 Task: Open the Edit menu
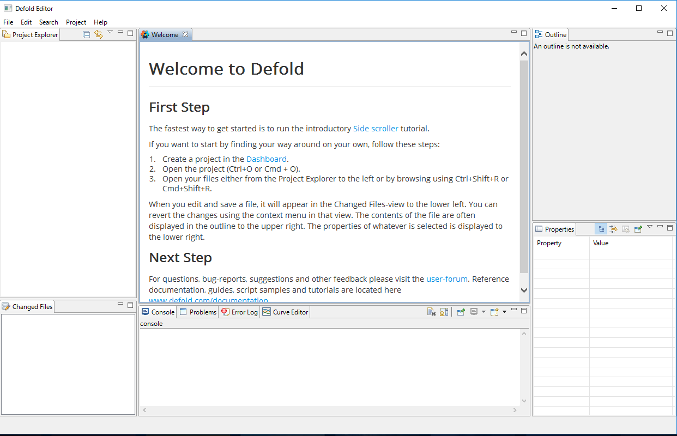tap(26, 22)
